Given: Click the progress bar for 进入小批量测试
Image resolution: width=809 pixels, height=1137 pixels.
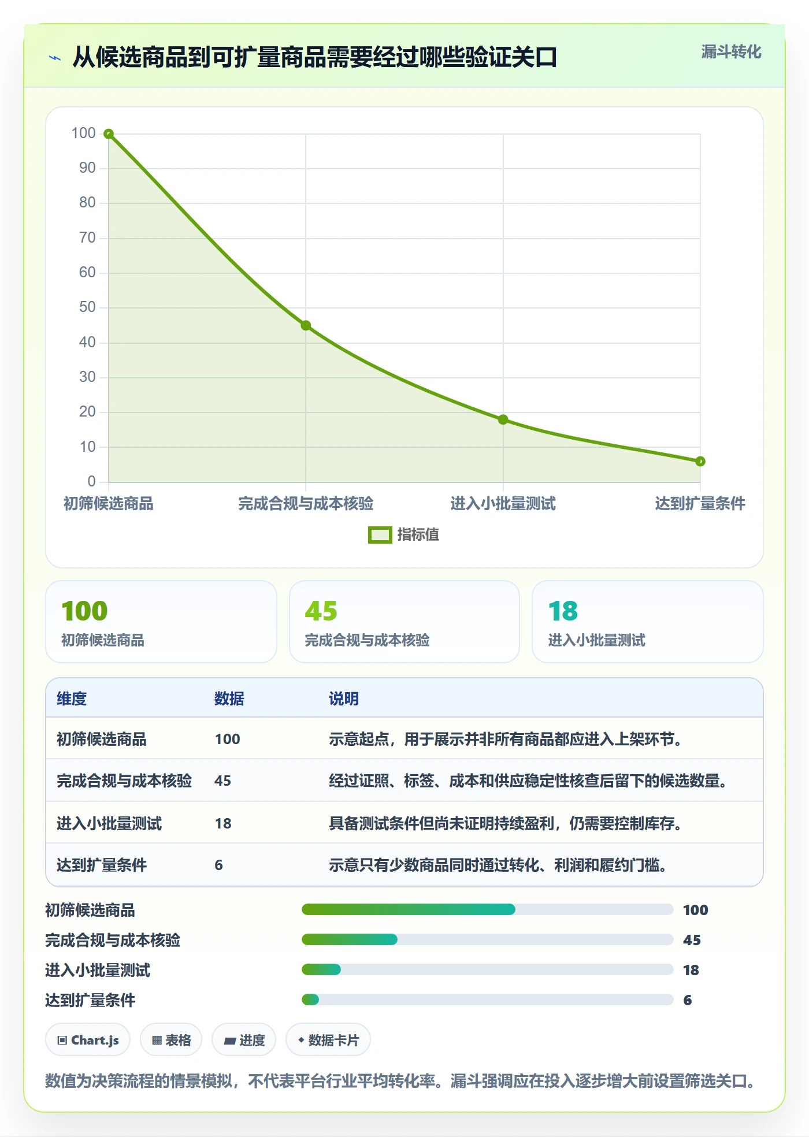Looking at the screenshot, I should pyautogui.click(x=488, y=969).
